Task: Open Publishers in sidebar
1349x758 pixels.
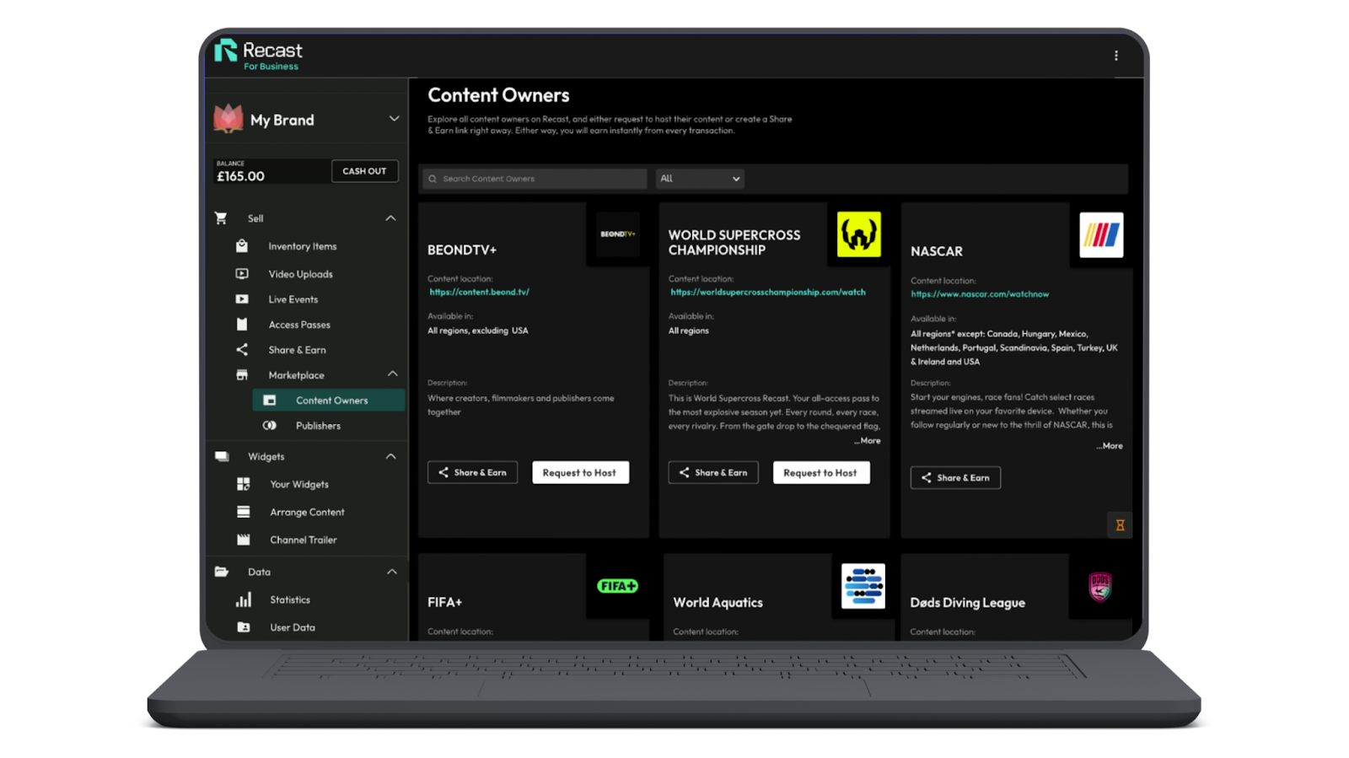Action: pos(319,426)
